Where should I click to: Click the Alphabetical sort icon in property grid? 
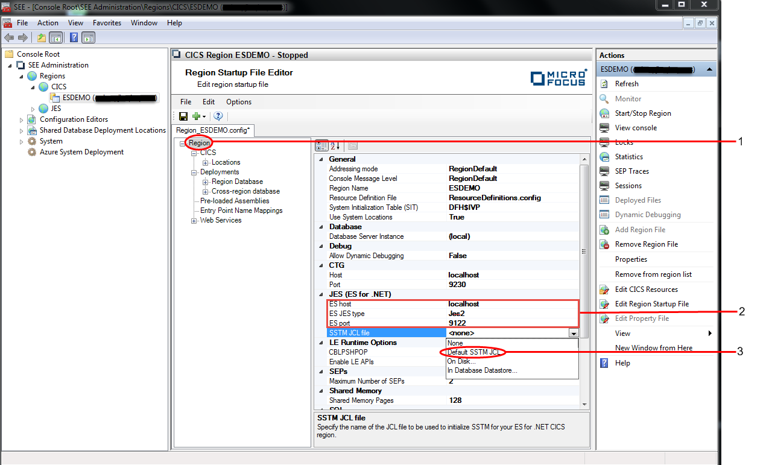click(x=336, y=145)
